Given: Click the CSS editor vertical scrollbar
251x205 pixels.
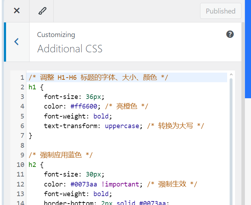Looking at the screenshot, I should pyautogui.click(x=231, y=141).
